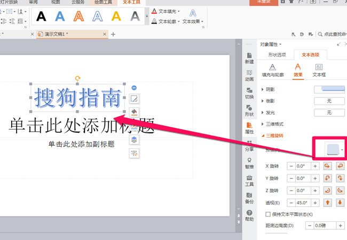Click the first Y 旋转 rotate arrow icon

(327, 178)
